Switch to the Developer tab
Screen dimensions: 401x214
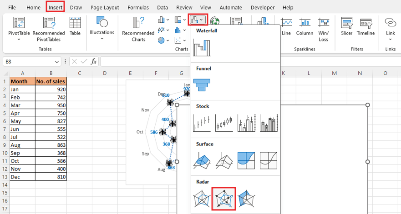[x=263, y=7]
